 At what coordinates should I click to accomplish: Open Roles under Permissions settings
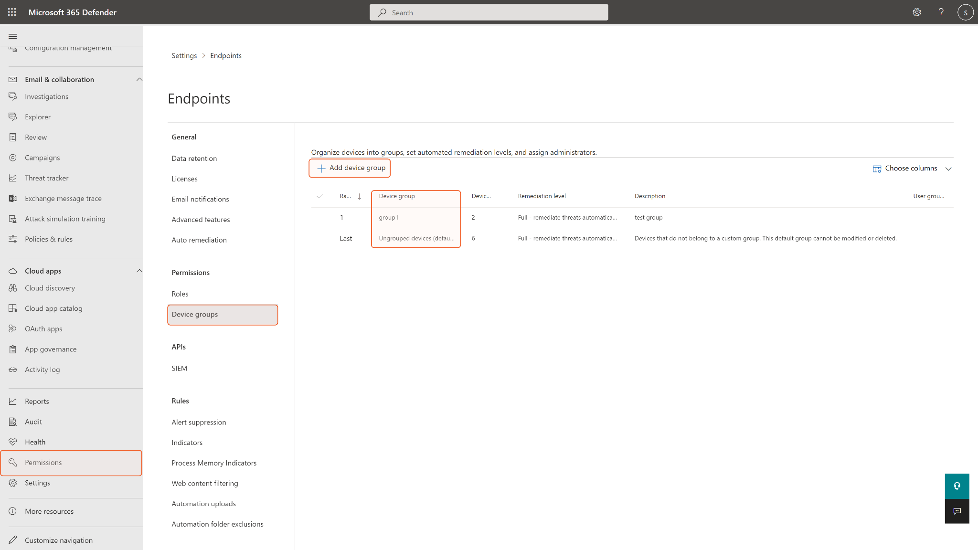click(x=180, y=294)
